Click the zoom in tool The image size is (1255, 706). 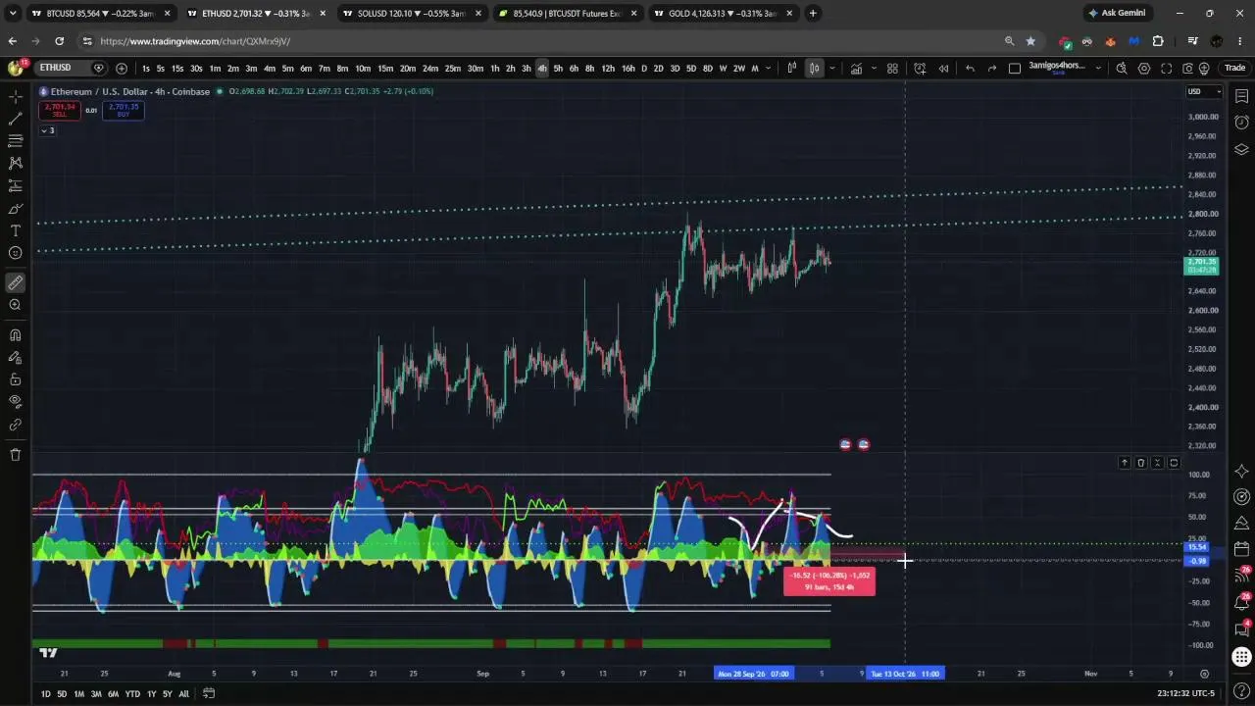pyautogui.click(x=15, y=305)
